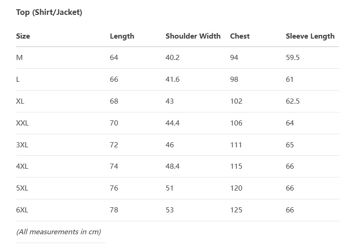Select the M size row label
This screenshot has height=244, width=360.
coord(19,58)
